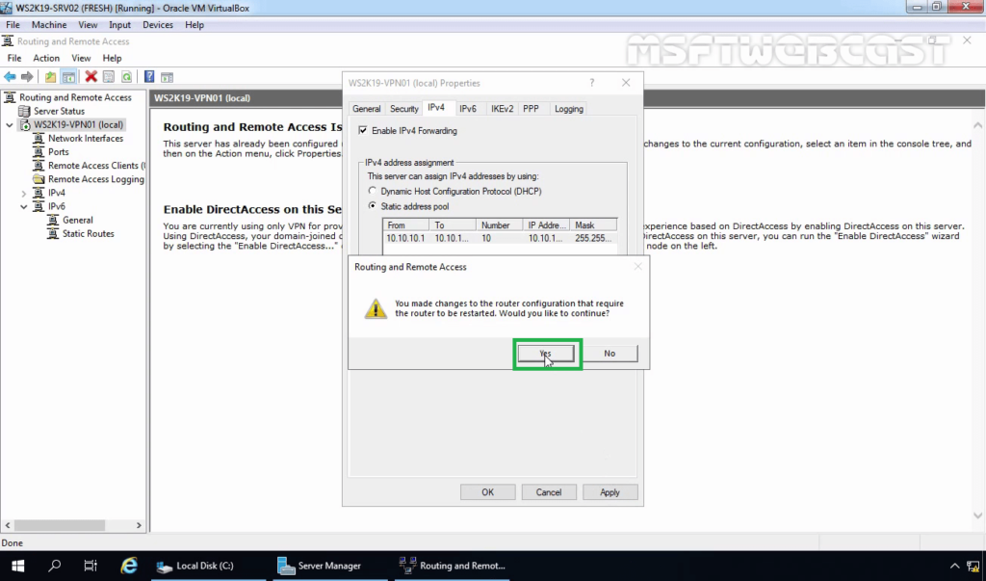Viewport: 986px width, 581px height.
Task: Select Remote Access Clients tree node
Action: [96, 166]
